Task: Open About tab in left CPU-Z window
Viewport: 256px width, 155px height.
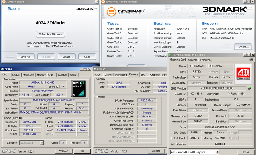Action: pyautogui.click(x=73, y=75)
